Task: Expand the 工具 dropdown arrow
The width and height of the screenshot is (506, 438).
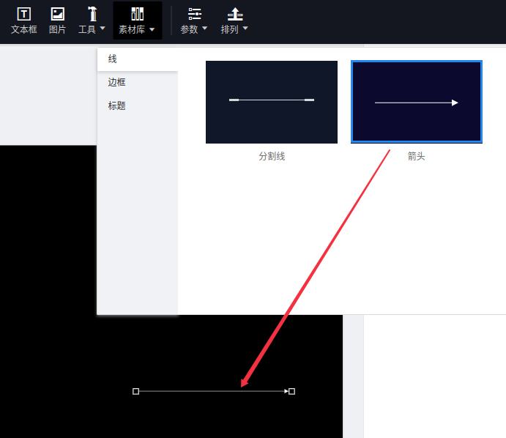Action: (103, 29)
